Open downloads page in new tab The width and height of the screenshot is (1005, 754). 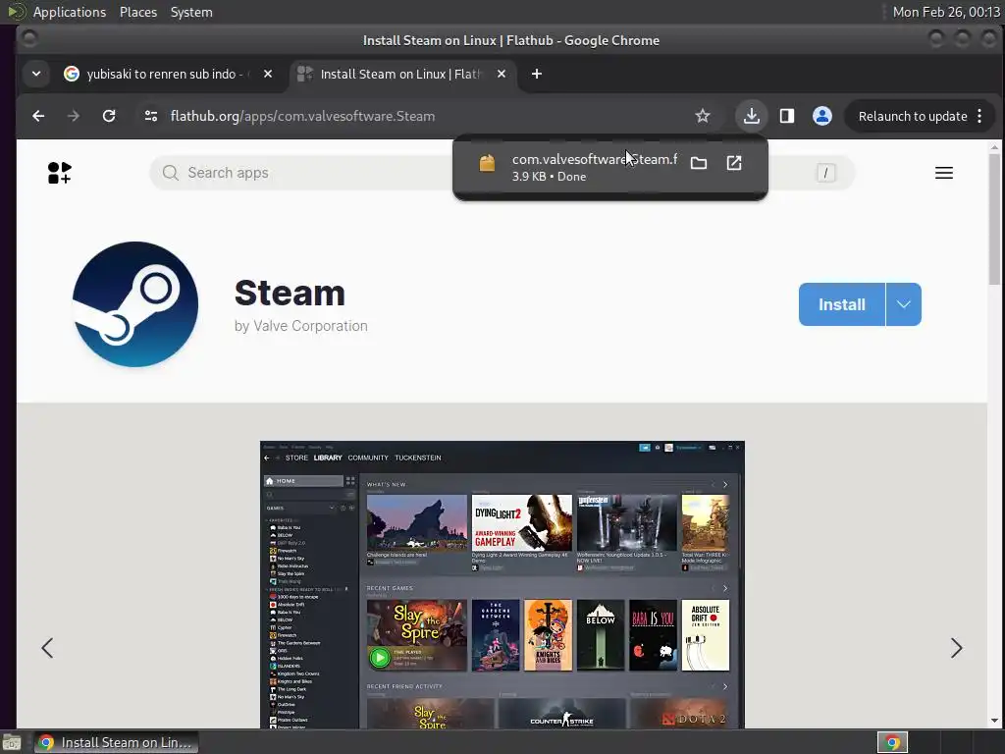coord(734,163)
